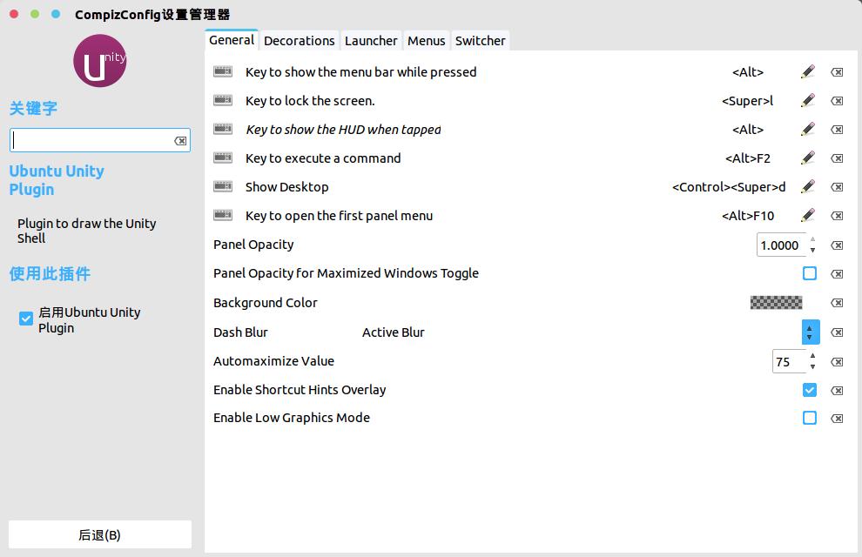Viewport: 862px width, 557px height.
Task: Click the <Alt> binding for HUD key
Action: point(748,130)
